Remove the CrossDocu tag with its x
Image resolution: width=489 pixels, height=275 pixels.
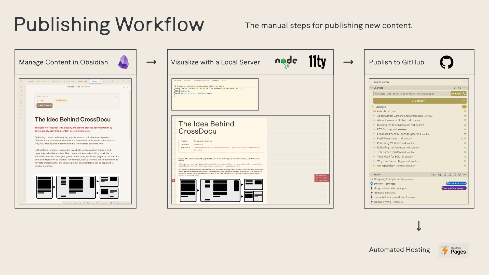66,100
